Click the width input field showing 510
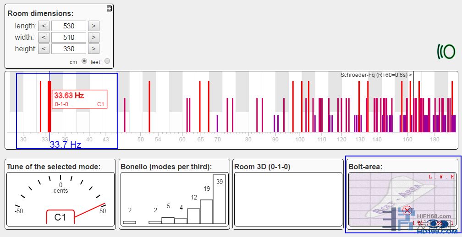462x237 pixels. 69,38
